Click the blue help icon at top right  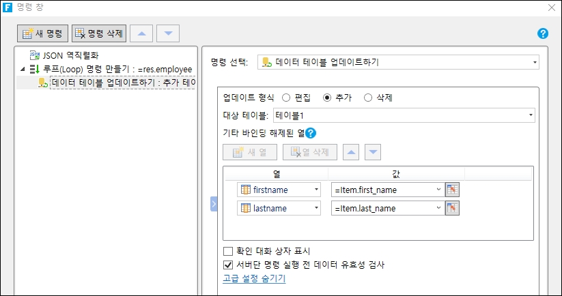[543, 33]
